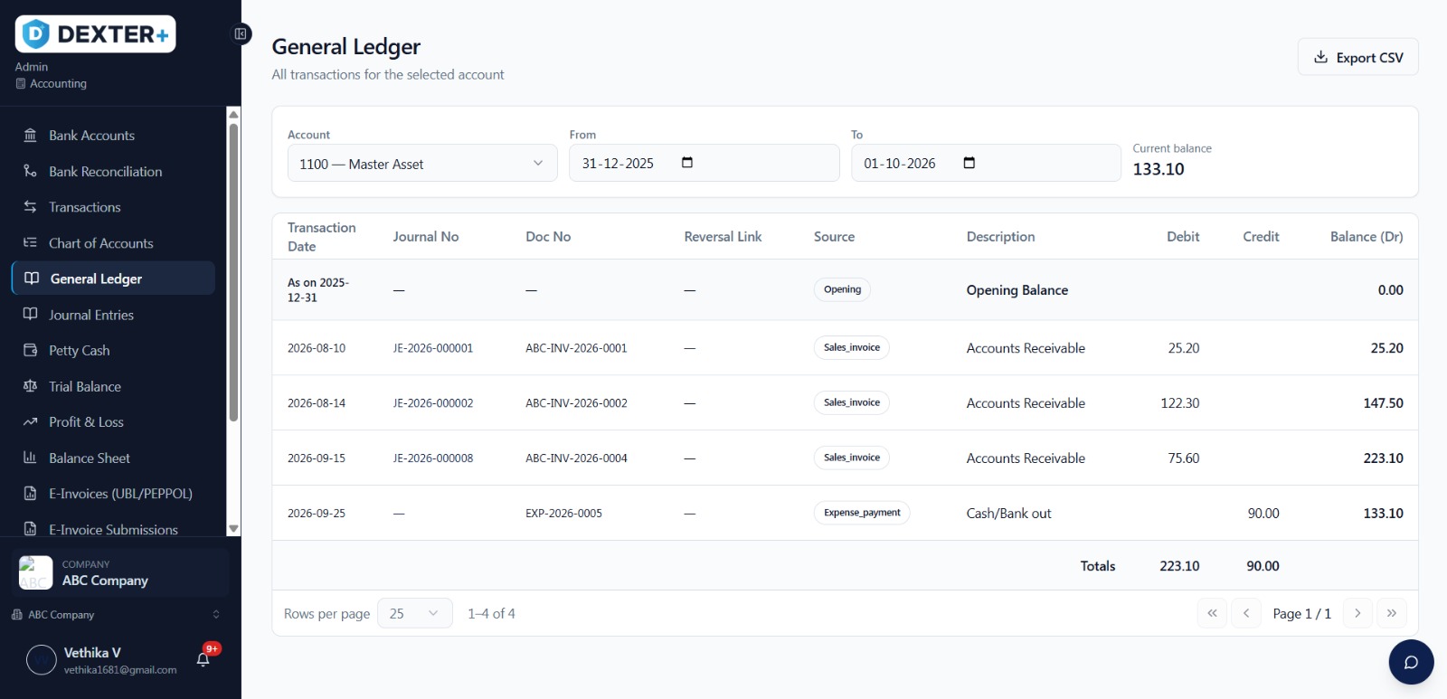
Task: Click the Current balance value 133.10
Action: (1159, 169)
